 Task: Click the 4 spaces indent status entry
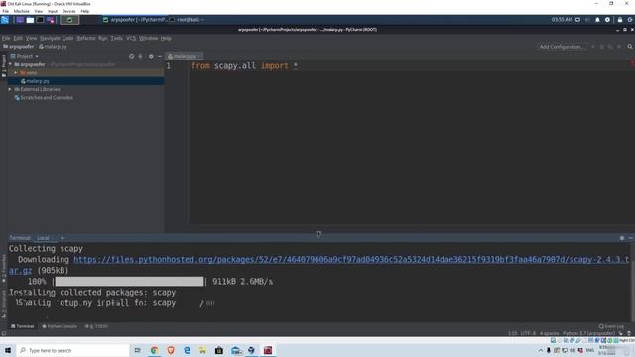[x=549, y=333]
